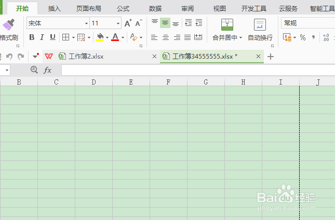The height and width of the screenshot is (220, 335).
Task: Center text horizontally
Action: point(166,37)
